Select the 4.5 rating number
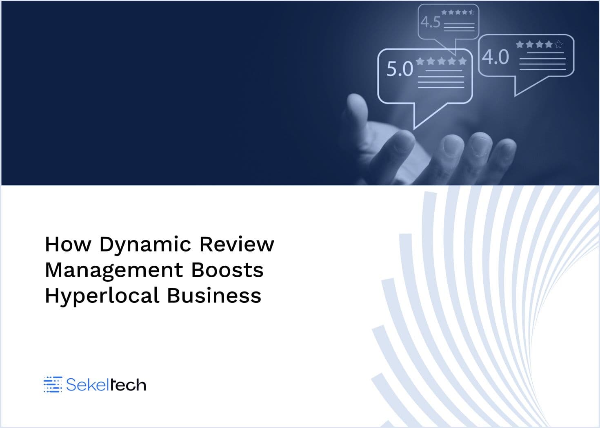The width and height of the screenshot is (600, 428). (x=431, y=22)
